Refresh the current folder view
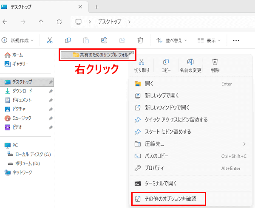The width and height of the screenshot is (255, 208). (59, 22)
